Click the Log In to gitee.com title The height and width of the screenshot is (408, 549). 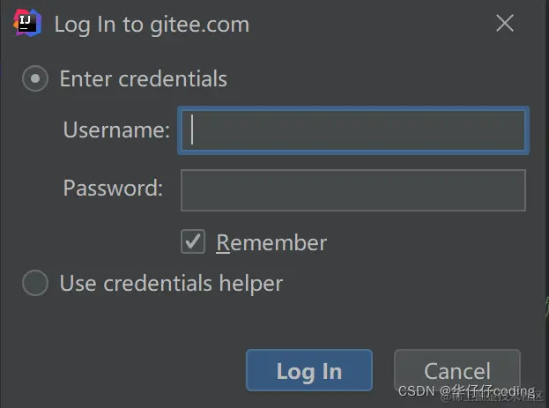click(x=152, y=25)
